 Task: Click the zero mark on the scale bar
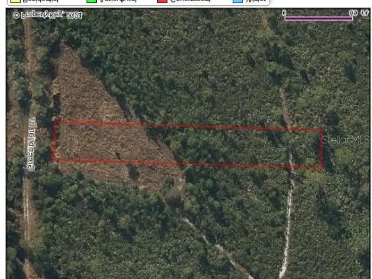pos(284,12)
